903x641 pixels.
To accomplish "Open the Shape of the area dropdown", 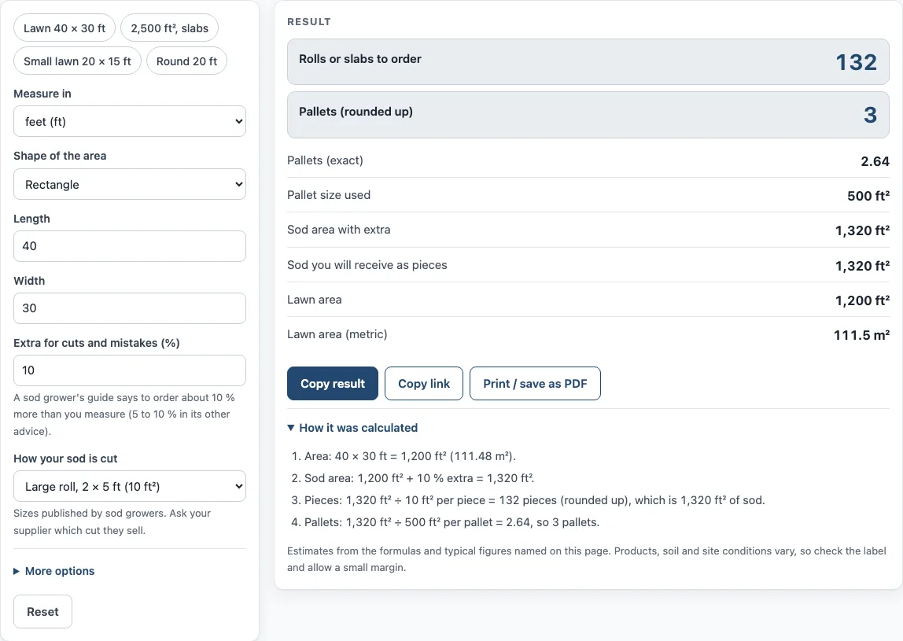I will pos(130,184).
